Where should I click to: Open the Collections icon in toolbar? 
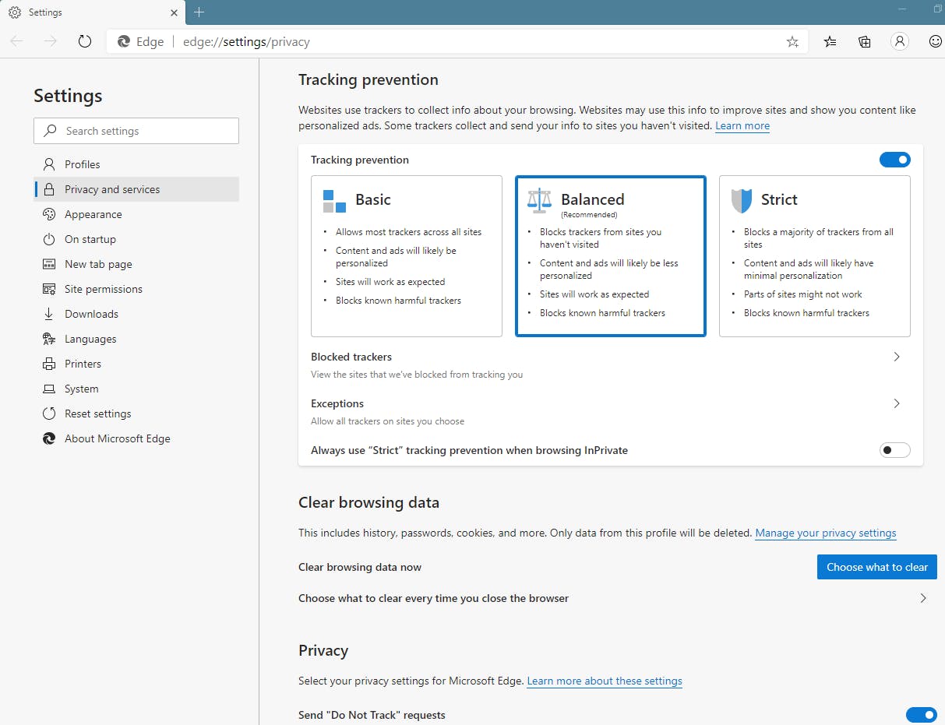pos(865,42)
